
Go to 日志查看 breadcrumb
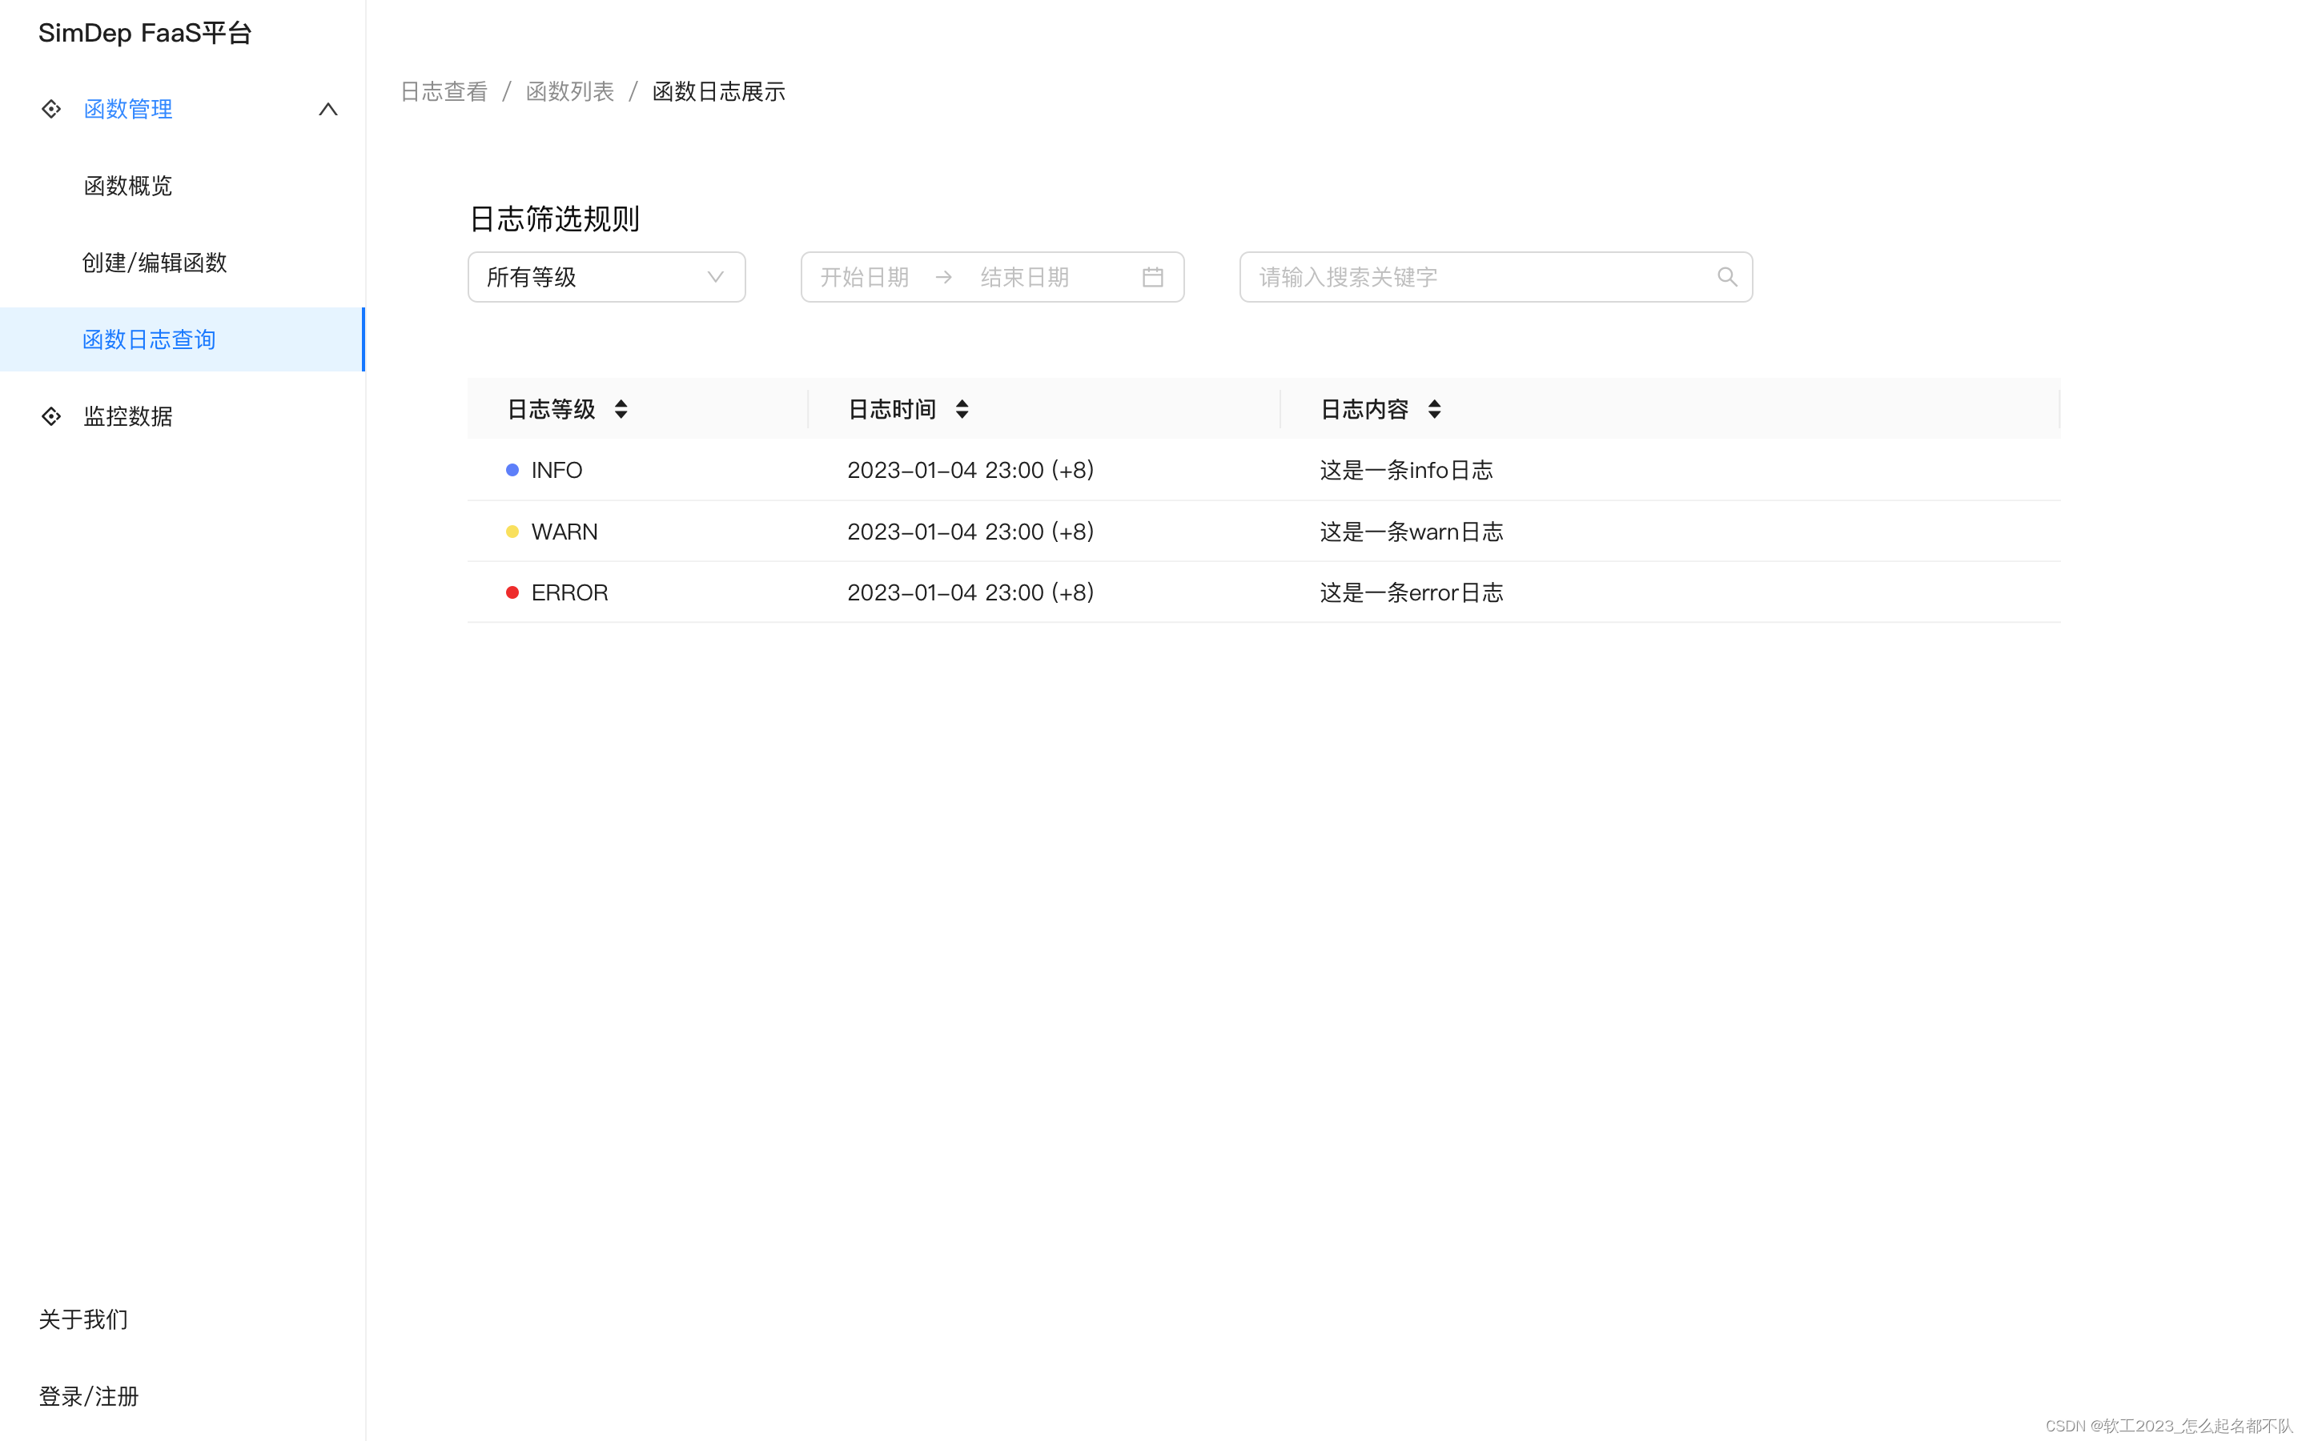click(x=444, y=91)
